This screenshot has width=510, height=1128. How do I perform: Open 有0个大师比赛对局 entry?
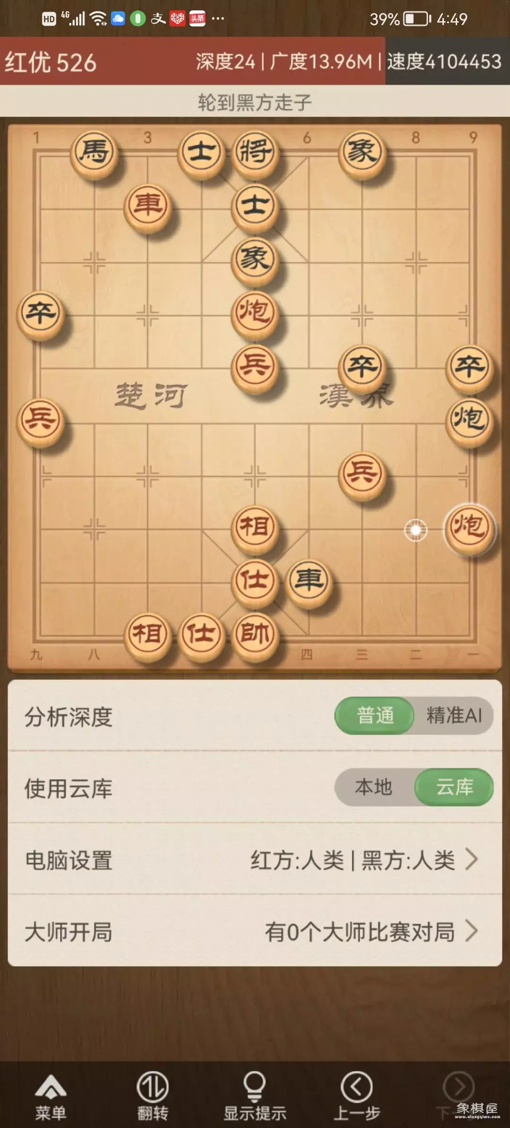click(x=360, y=932)
